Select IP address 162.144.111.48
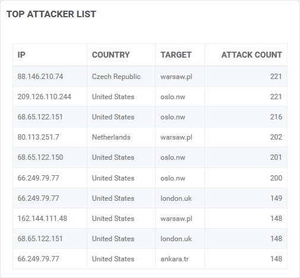This screenshot has height=278, width=300. click(42, 219)
